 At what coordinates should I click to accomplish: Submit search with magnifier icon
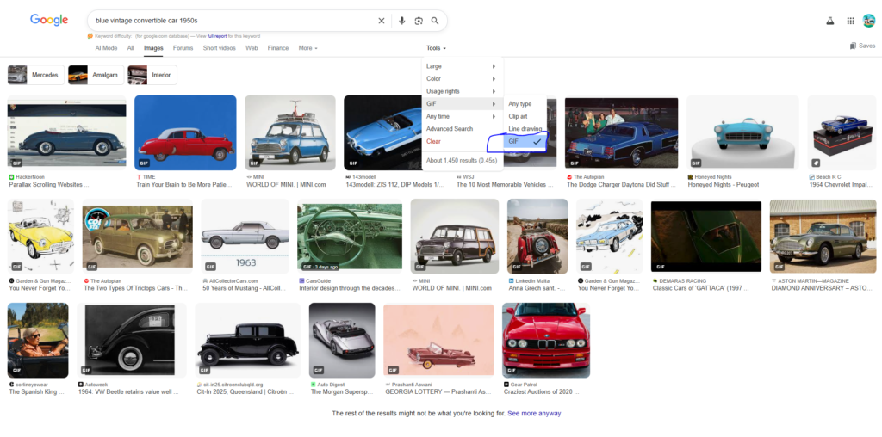coord(435,21)
